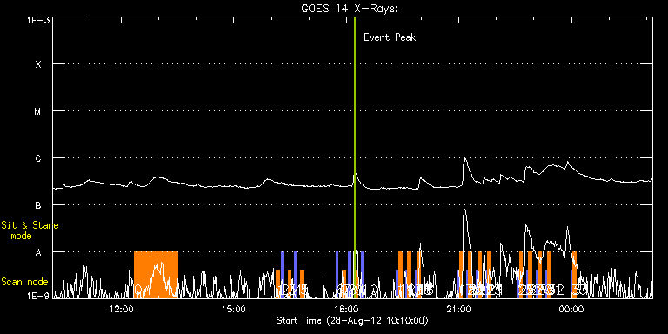The height and width of the screenshot is (334, 668).
Task: Click the 21:00 time axis tick label
Action: click(458, 309)
